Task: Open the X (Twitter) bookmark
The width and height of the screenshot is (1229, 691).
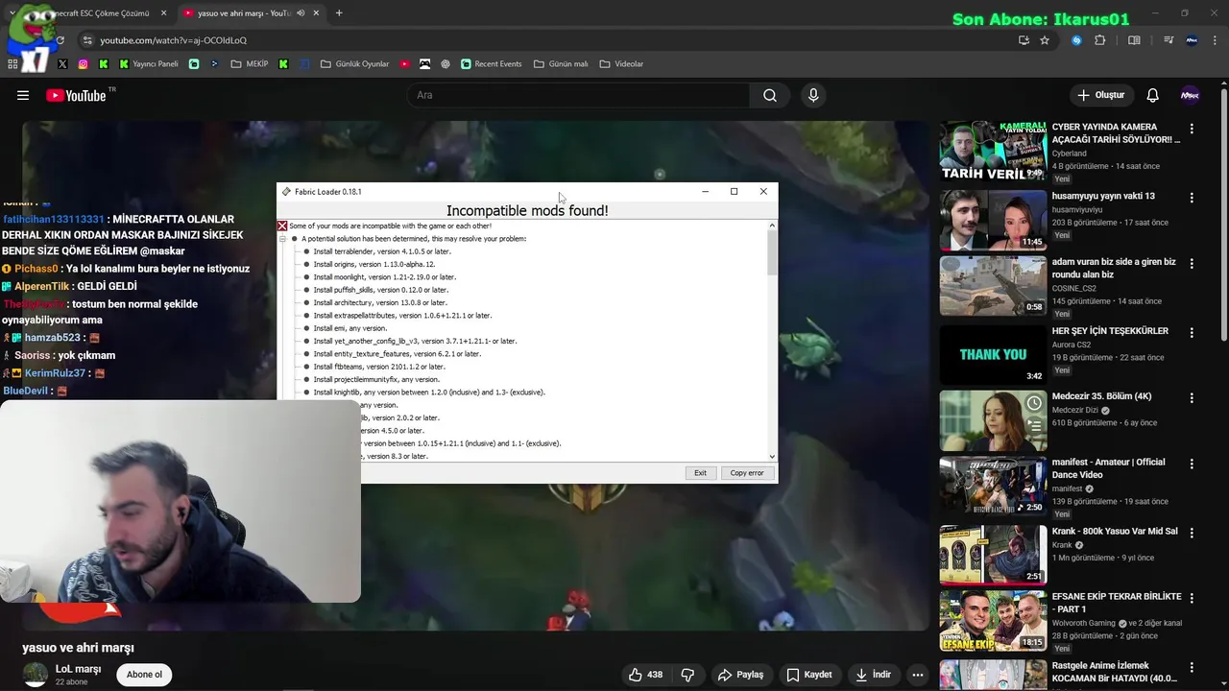Action: [x=62, y=64]
